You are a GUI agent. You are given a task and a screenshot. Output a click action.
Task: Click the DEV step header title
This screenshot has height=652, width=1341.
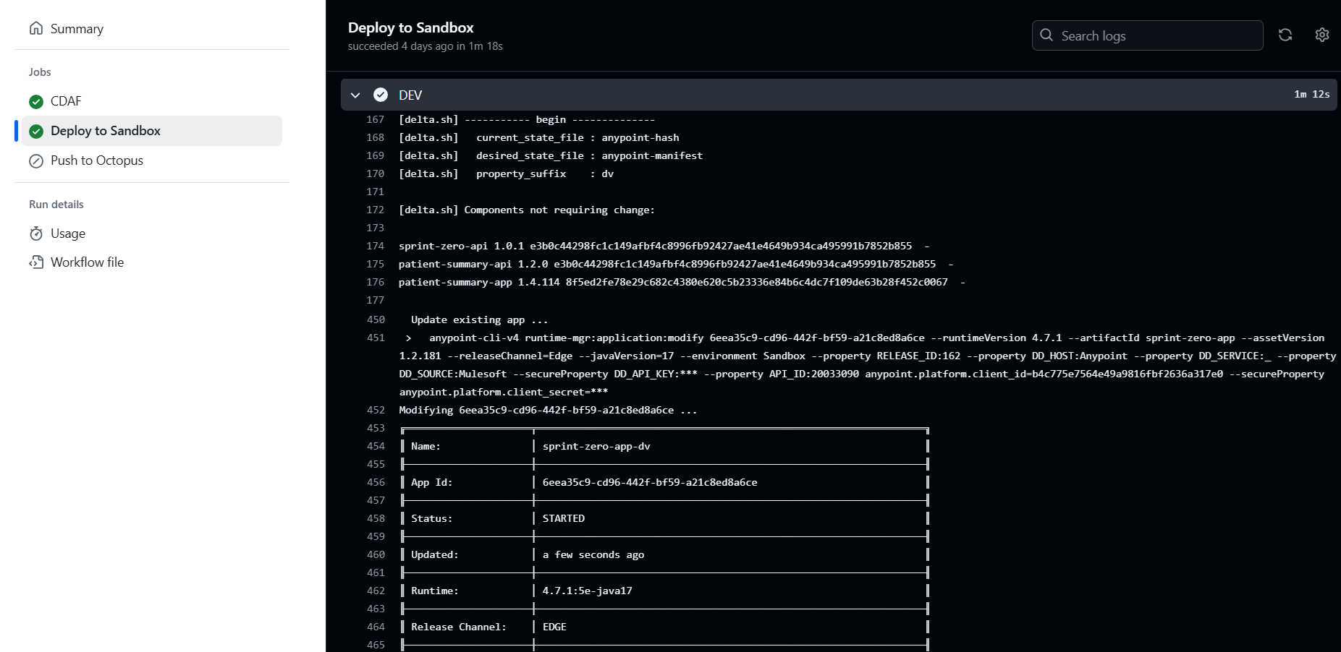point(410,95)
